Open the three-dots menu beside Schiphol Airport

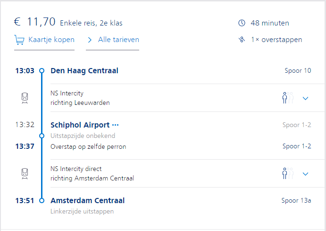tap(116, 125)
